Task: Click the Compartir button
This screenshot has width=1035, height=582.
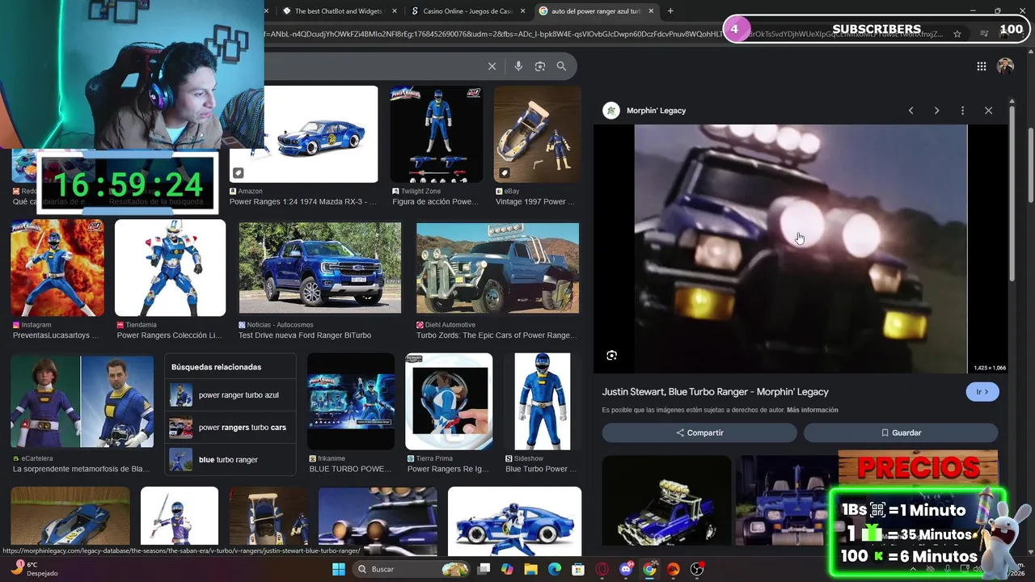Action: pos(699,432)
